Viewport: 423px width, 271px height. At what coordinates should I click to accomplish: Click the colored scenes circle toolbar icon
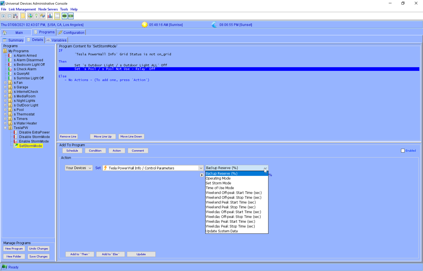pyautogui.click(x=30, y=16)
